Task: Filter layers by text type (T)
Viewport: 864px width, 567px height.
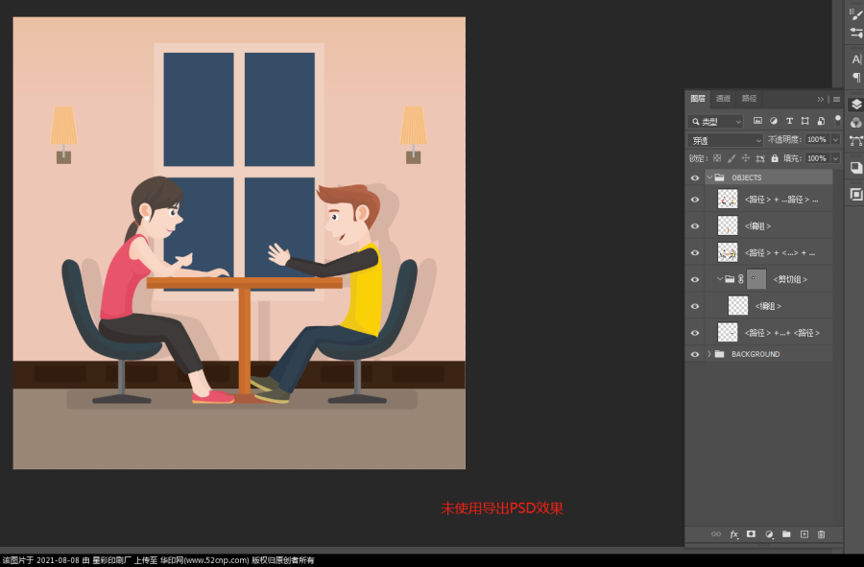Action: 790,121
